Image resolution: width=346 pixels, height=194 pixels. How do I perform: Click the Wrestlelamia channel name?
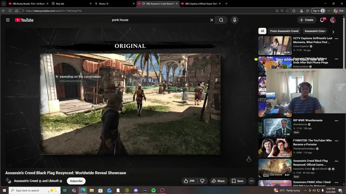[x=300, y=124]
